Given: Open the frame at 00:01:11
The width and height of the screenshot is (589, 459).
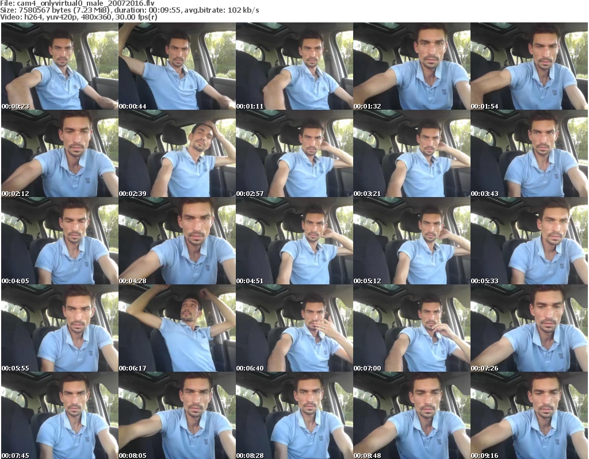Looking at the screenshot, I should tap(294, 66).
